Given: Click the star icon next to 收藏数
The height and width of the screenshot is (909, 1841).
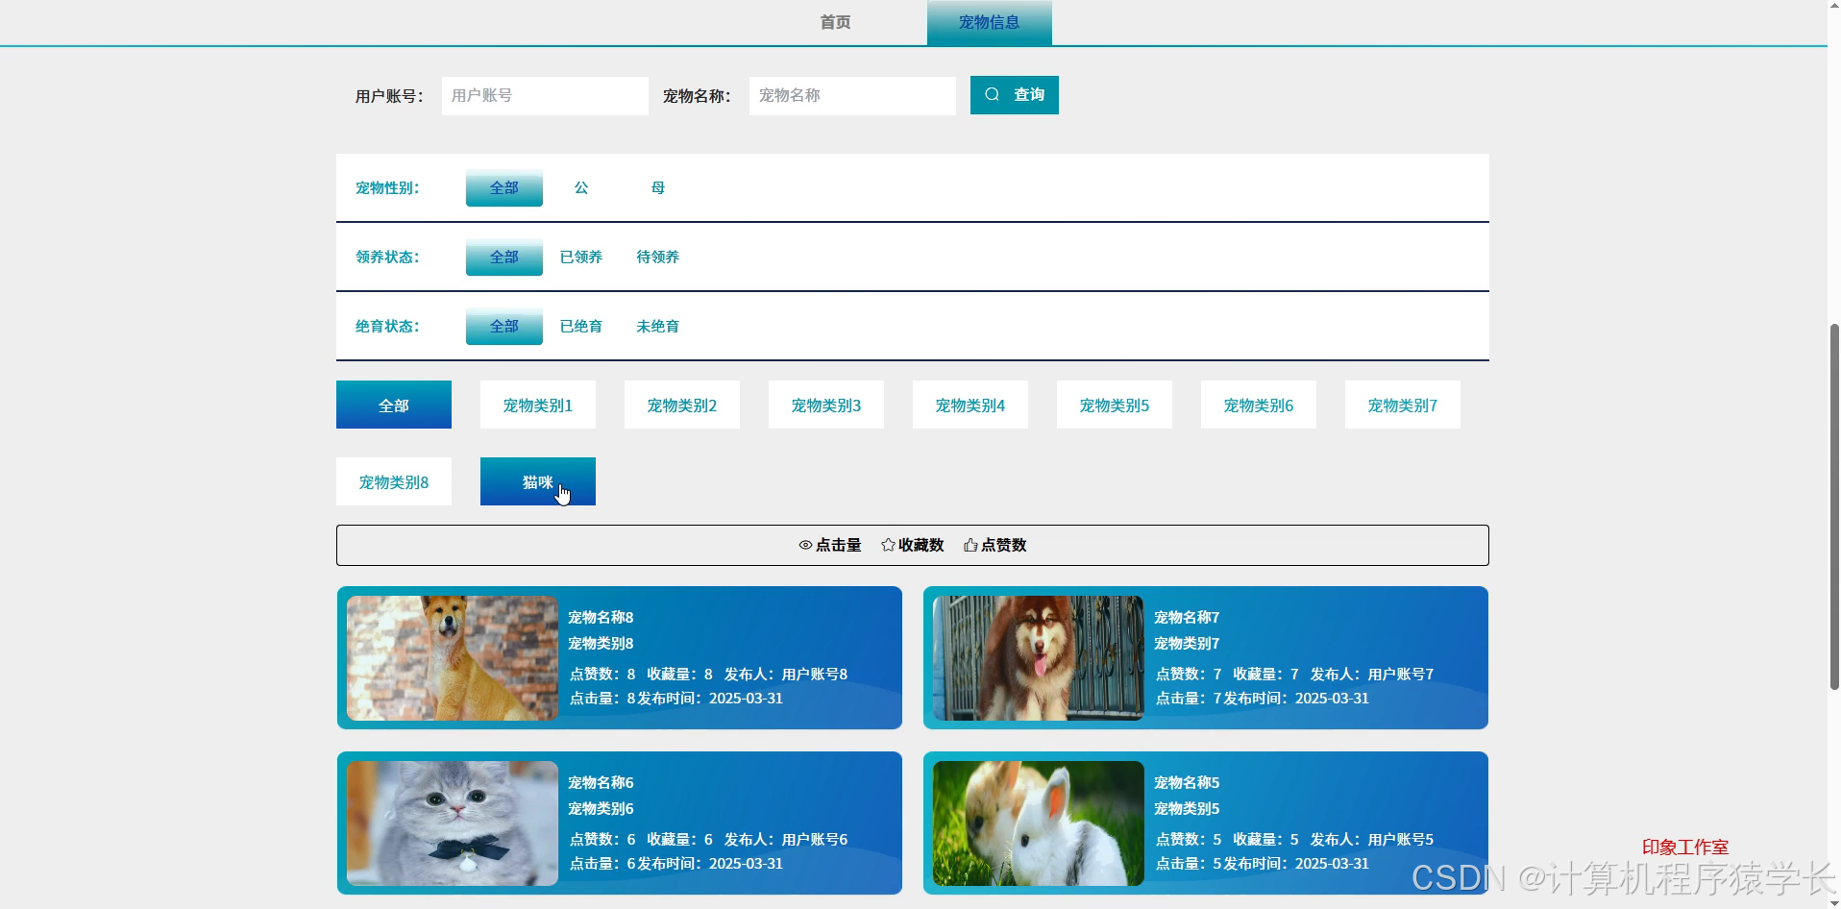Looking at the screenshot, I should click(x=886, y=545).
